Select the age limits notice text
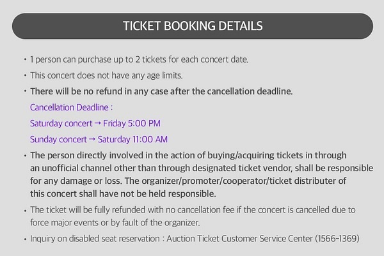 point(106,75)
